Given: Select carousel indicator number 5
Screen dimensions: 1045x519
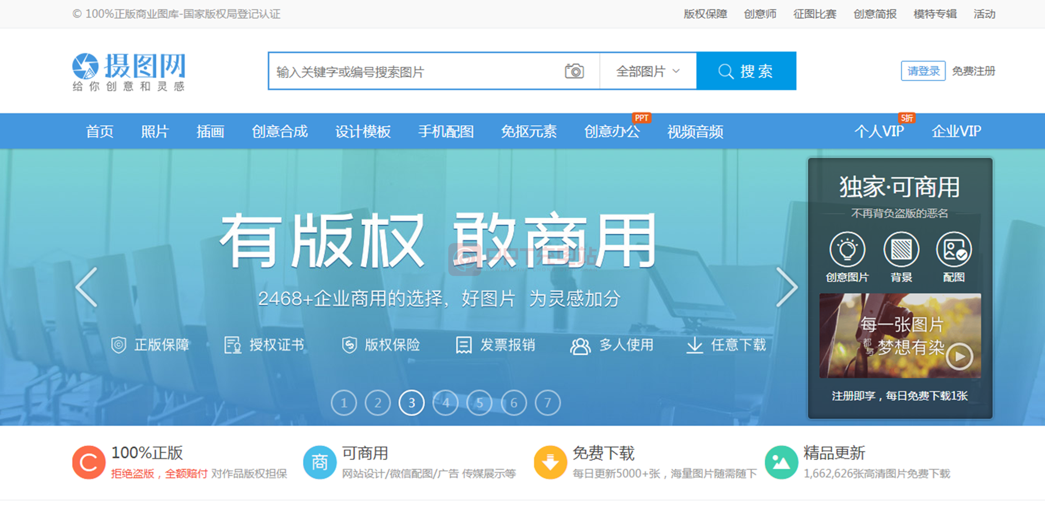Looking at the screenshot, I should [479, 403].
